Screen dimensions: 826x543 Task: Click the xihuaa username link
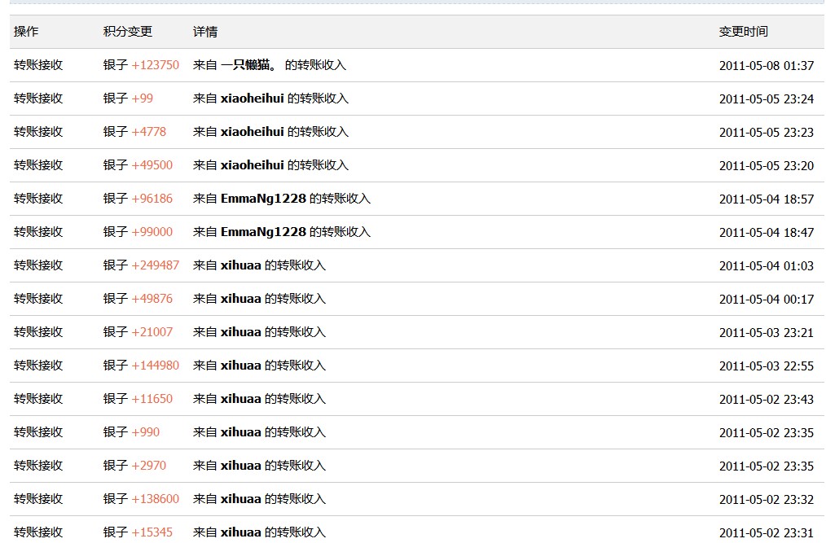tap(240, 265)
